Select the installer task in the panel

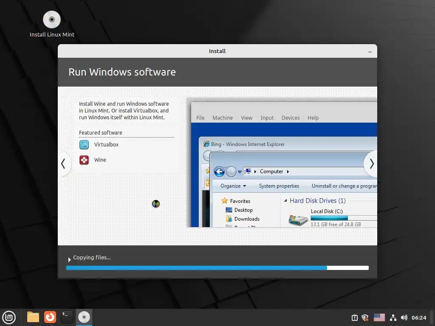coord(84,317)
